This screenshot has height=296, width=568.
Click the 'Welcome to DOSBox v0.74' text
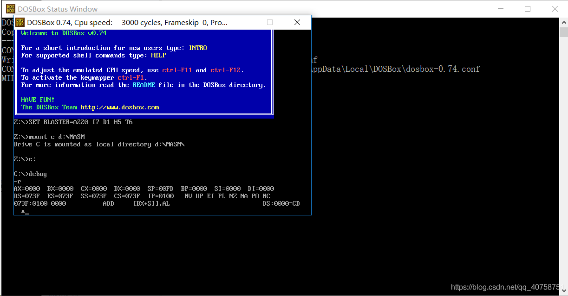(64, 33)
